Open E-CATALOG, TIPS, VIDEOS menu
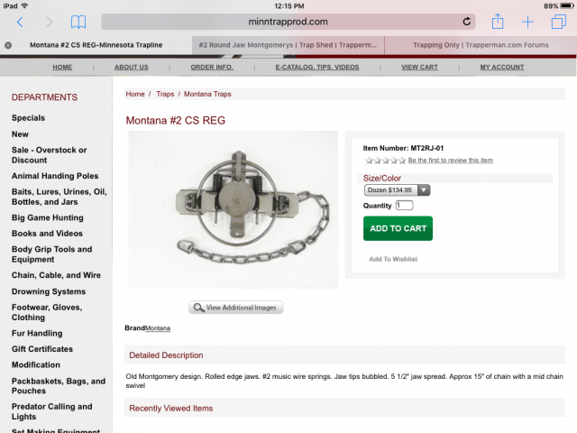Viewport: 577px width, 433px height. pos(317,68)
